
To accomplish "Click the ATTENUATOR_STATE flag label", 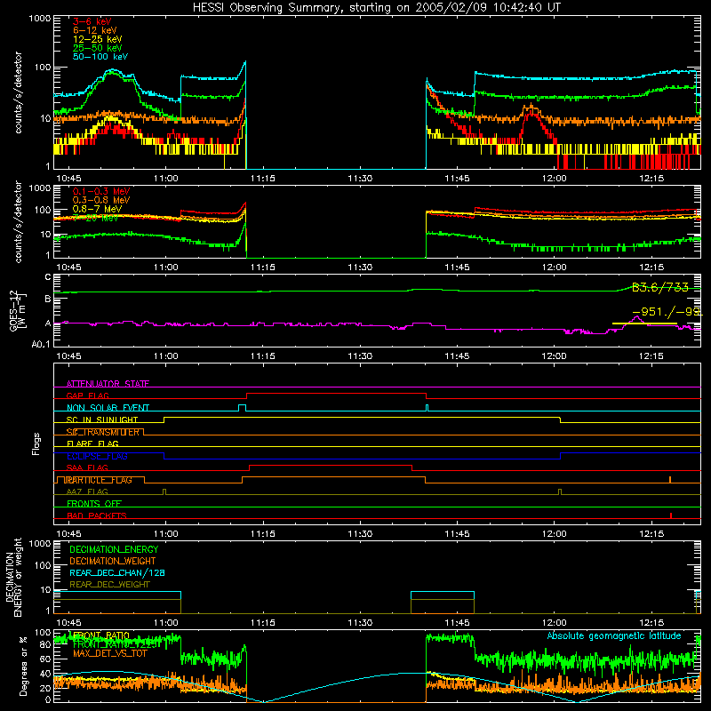I will click(x=108, y=384).
